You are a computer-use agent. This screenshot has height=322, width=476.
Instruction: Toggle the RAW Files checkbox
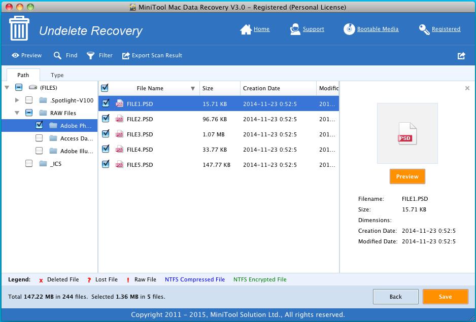coord(29,113)
